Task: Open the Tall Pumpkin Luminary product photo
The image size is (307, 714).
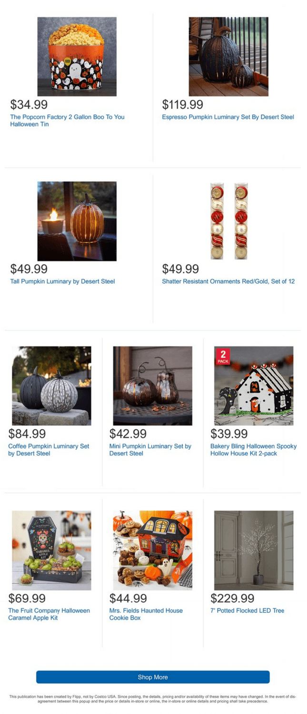Action: tap(77, 221)
